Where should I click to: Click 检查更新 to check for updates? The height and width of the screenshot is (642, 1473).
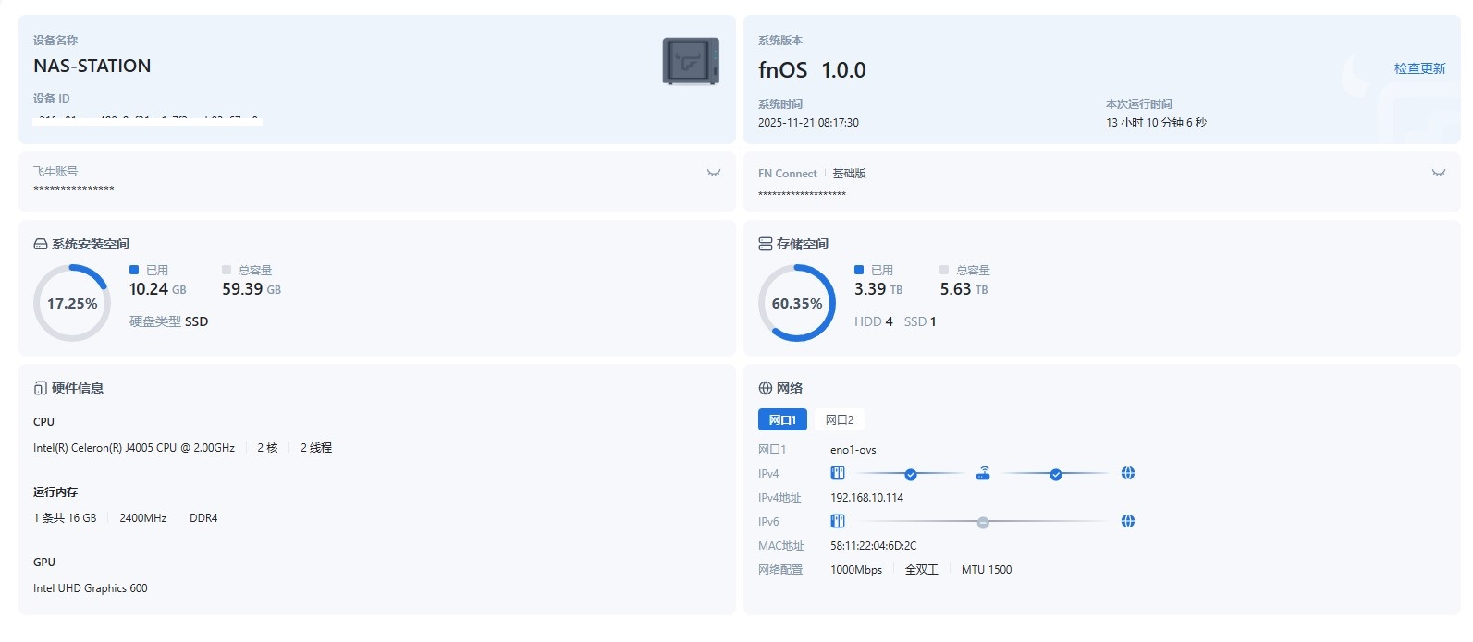coord(1419,68)
